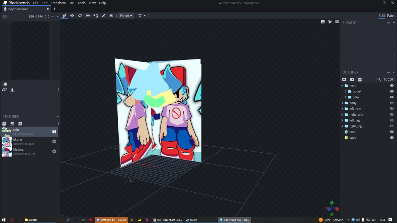Click the UV fullscreen brackets icon
The image size is (397, 223).
point(47,16)
